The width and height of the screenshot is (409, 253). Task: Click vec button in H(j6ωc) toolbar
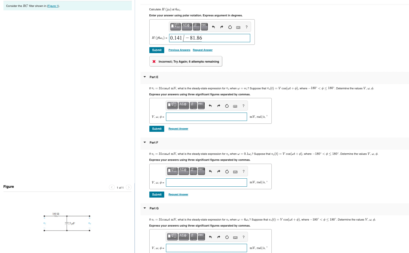(204, 26)
